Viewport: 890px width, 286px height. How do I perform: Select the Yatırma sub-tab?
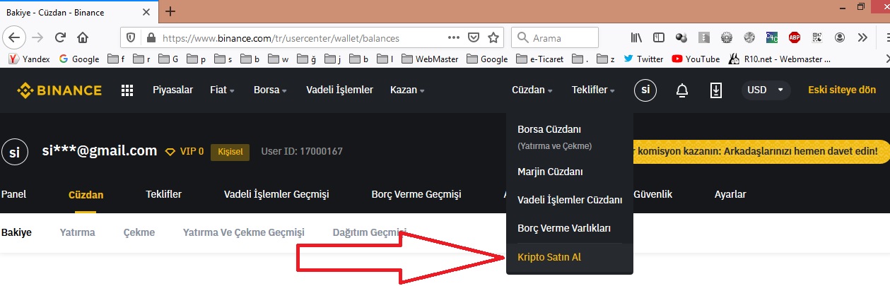[78, 232]
